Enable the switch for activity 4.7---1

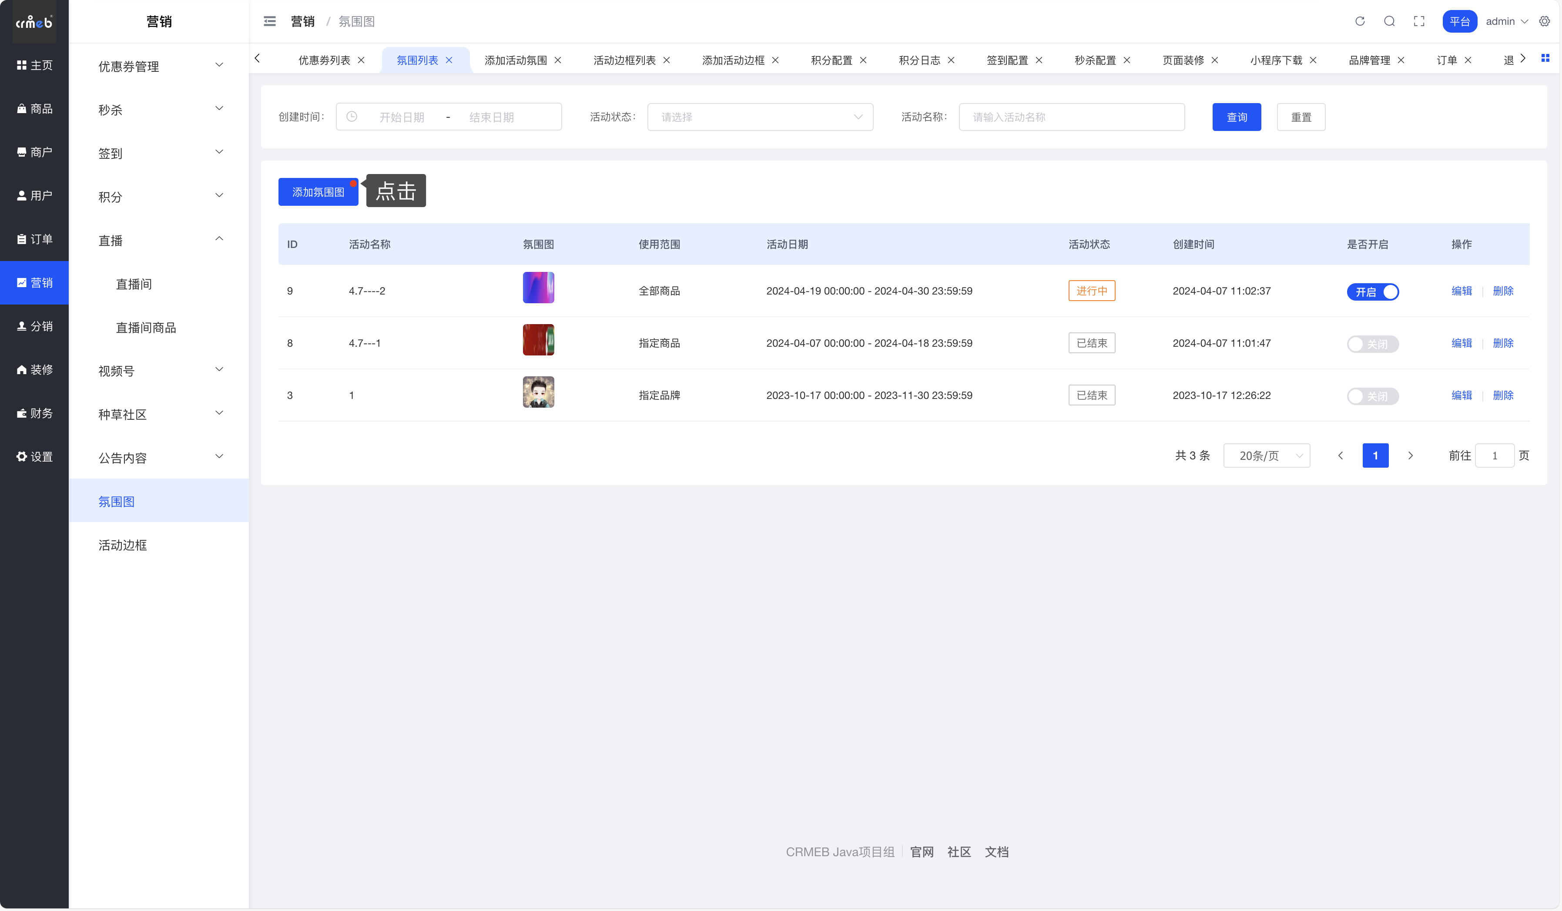[1372, 343]
